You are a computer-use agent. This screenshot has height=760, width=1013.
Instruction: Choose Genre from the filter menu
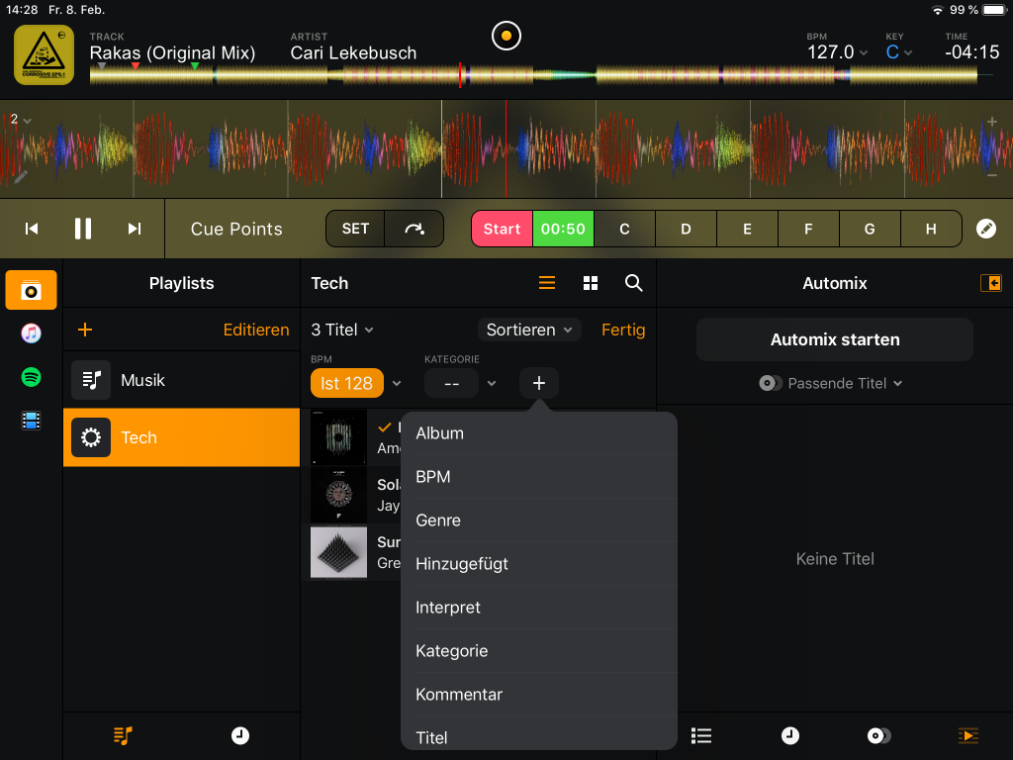pos(438,521)
